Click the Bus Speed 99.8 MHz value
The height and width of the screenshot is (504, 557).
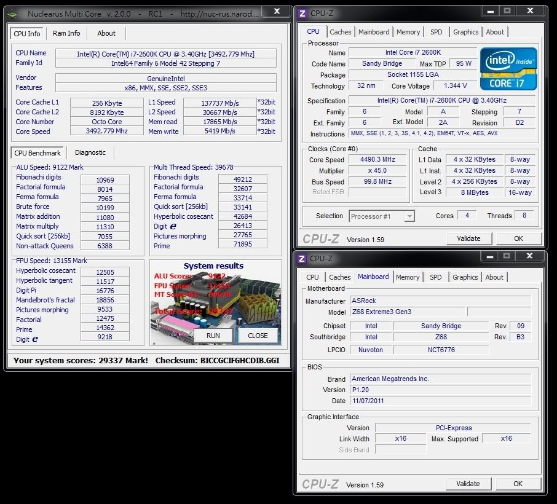pyautogui.click(x=377, y=181)
